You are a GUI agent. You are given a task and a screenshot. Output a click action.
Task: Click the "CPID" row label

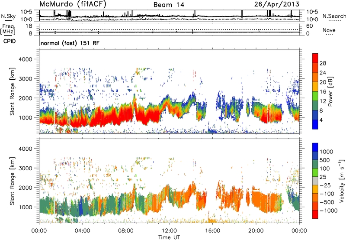(10, 41)
